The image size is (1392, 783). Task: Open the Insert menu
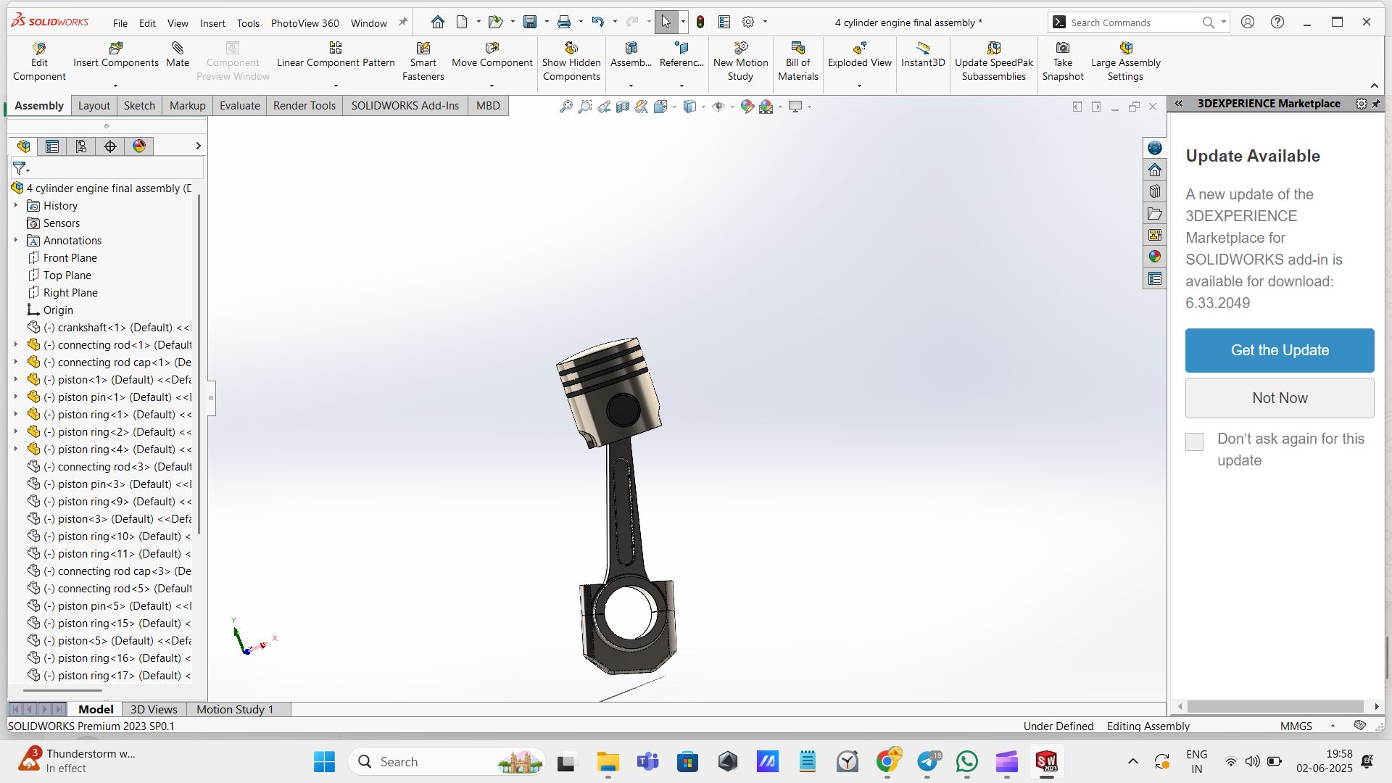pyautogui.click(x=212, y=23)
